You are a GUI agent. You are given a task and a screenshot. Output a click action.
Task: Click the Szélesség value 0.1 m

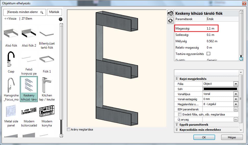210,35
